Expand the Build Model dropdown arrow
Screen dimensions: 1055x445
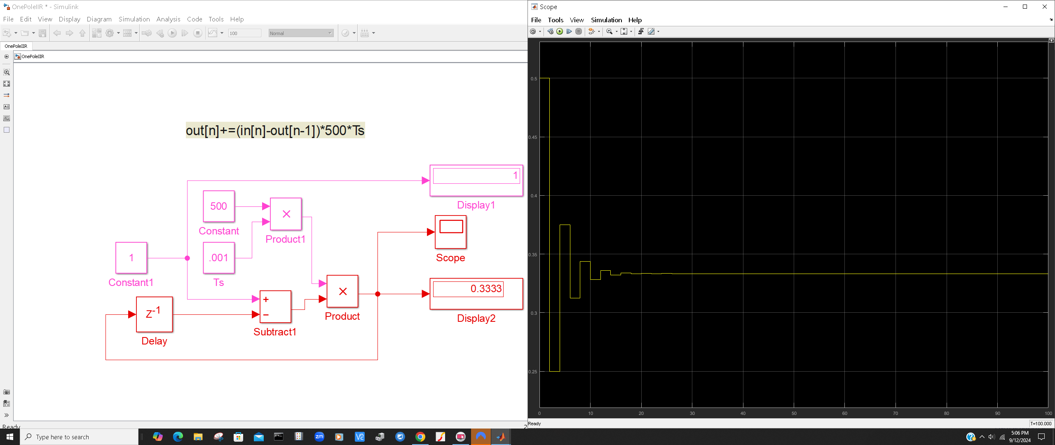coord(373,33)
